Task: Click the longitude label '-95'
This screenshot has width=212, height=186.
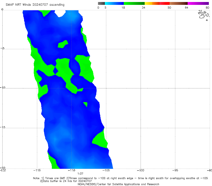Action: point(175,170)
